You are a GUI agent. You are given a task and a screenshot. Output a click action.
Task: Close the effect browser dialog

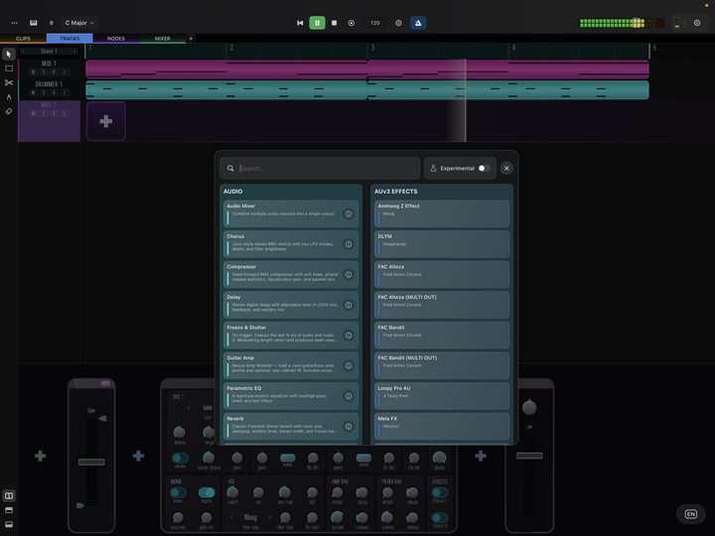506,168
